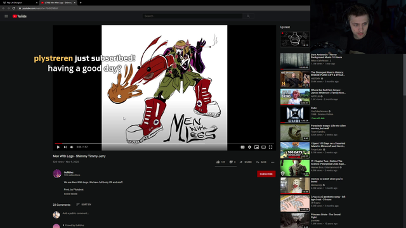Screen dimensions: 406x228
Task: Click your profile avatar beside comment box
Action: coord(56,215)
